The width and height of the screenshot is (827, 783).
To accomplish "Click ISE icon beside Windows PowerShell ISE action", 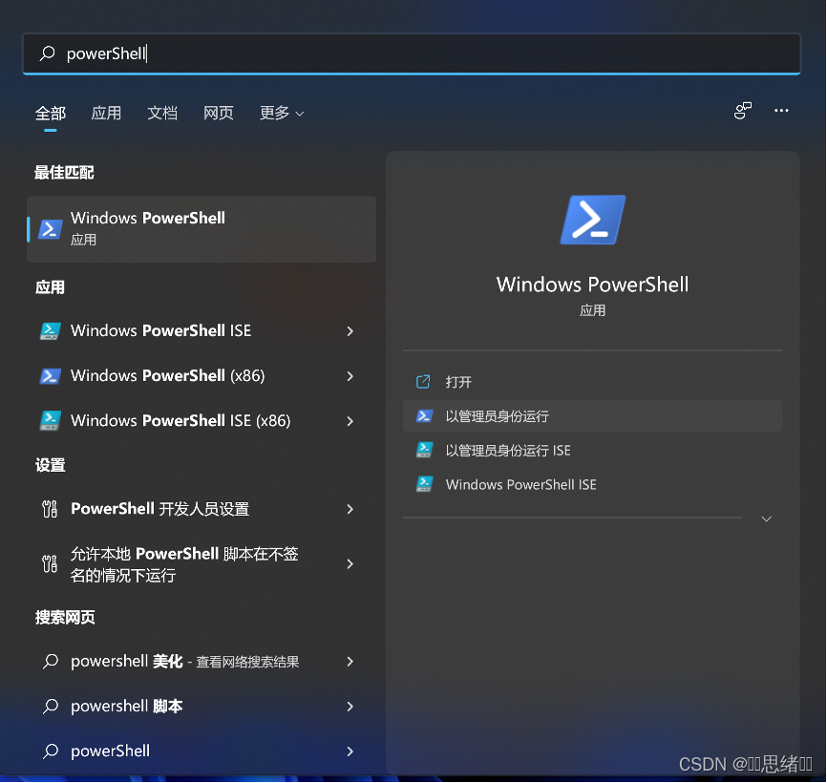I will click(424, 484).
